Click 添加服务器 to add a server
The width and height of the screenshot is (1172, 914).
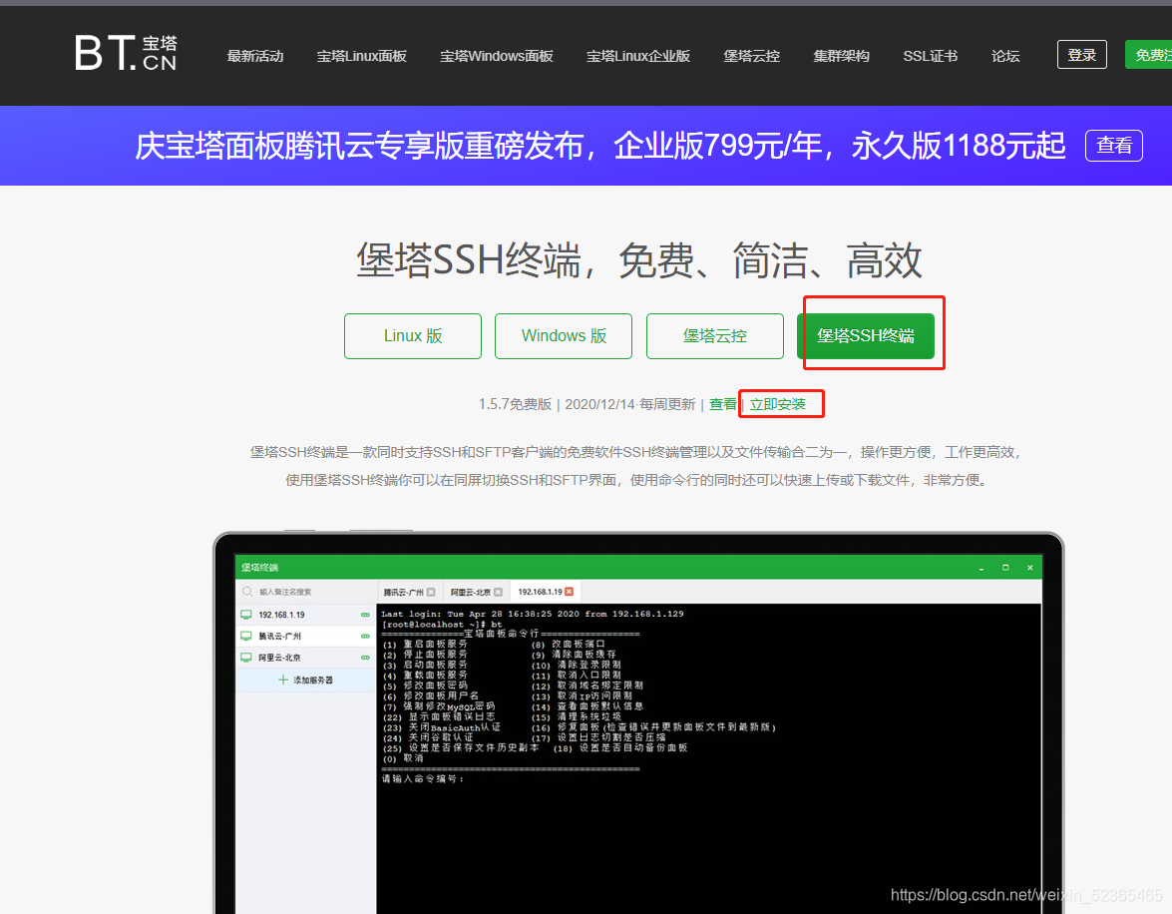(305, 680)
